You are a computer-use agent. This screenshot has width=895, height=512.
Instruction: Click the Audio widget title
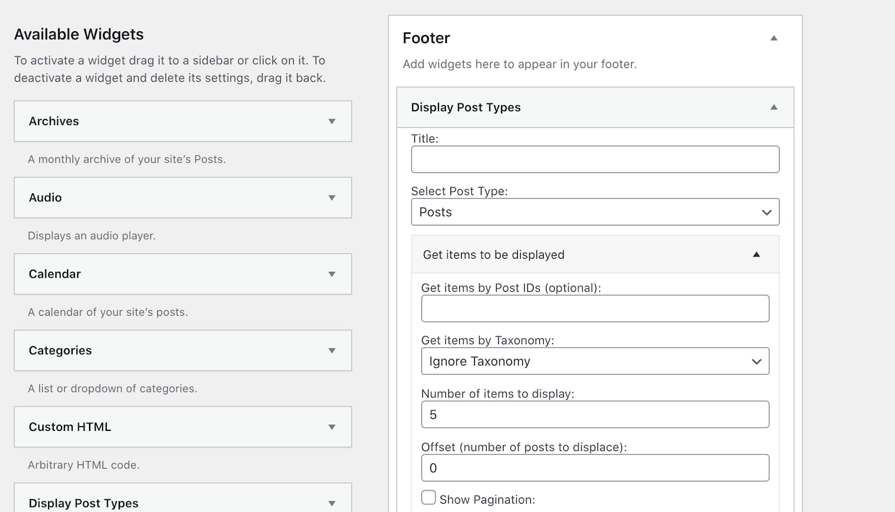[x=45, y=197]
